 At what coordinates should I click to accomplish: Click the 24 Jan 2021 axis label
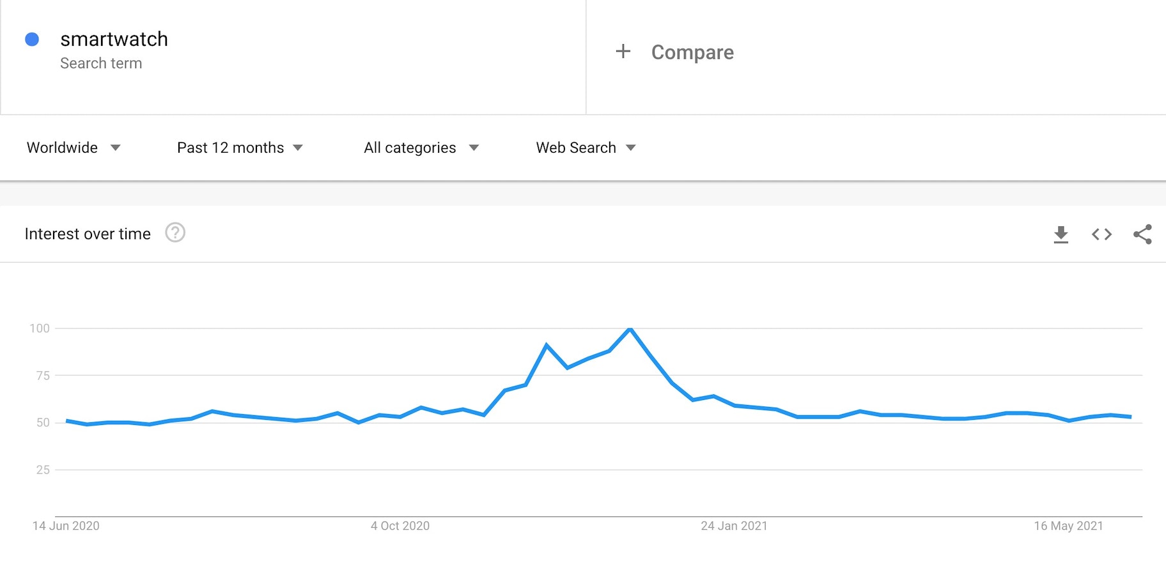[734, 526]
